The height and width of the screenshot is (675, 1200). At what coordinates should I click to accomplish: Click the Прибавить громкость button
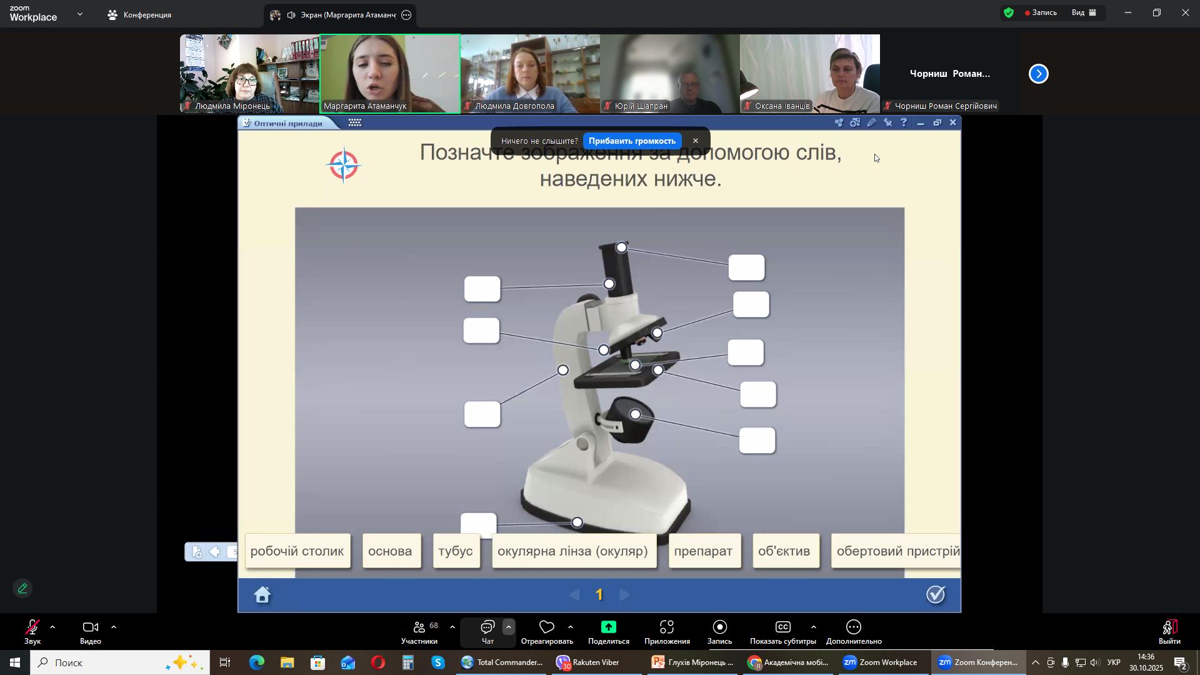[632, 141]
